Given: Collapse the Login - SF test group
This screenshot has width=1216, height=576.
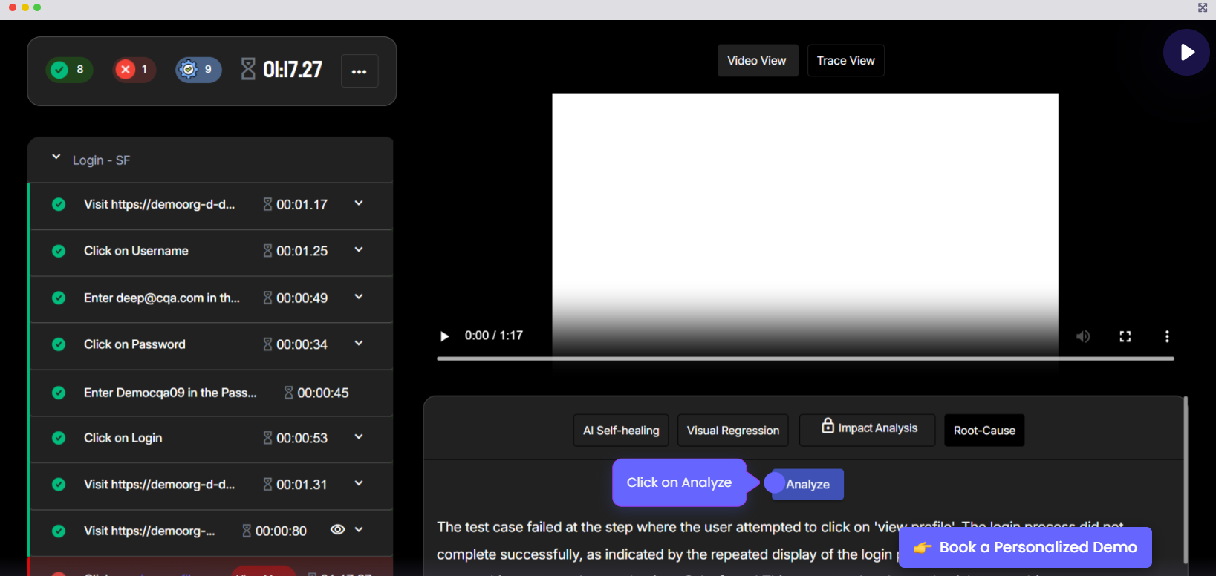Looking at the screenshot, I should click(56, 157).
